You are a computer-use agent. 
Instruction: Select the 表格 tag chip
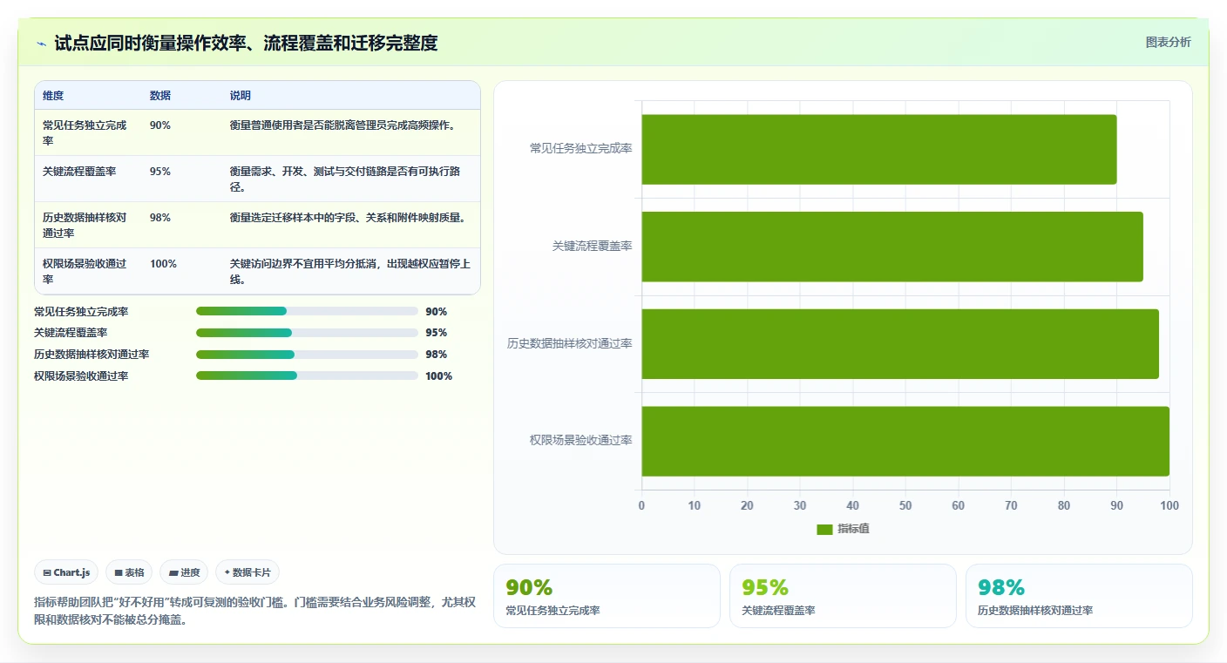(x=129, y=572)
